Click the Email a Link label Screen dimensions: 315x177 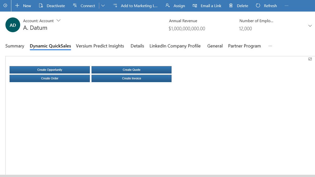pyautogui.click(x=211, y=6)
